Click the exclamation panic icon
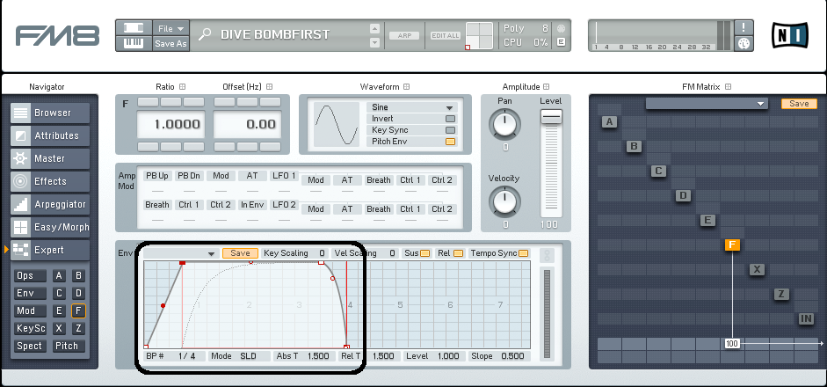The height and width of the screenshot is (387, 827). pyautogui.click(x=744, y=28)
